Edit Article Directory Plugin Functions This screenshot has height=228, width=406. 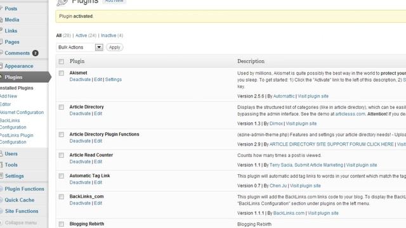click(98, 141)
